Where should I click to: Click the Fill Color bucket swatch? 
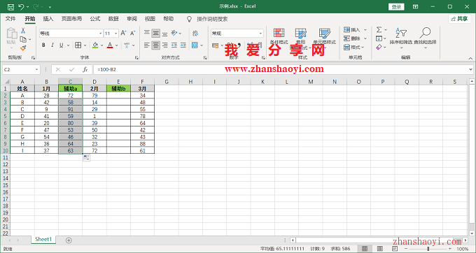click(x=95, y=45)
